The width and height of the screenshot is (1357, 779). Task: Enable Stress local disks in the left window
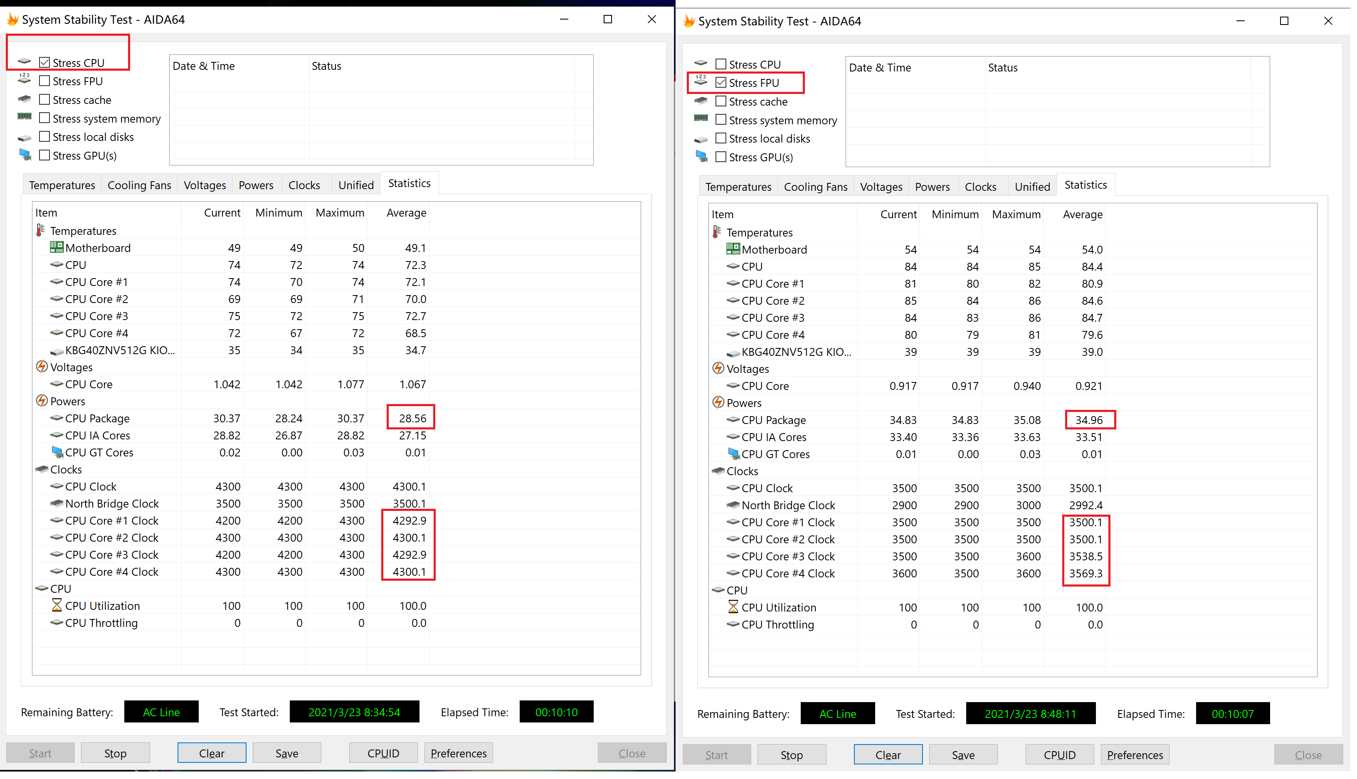45,137
